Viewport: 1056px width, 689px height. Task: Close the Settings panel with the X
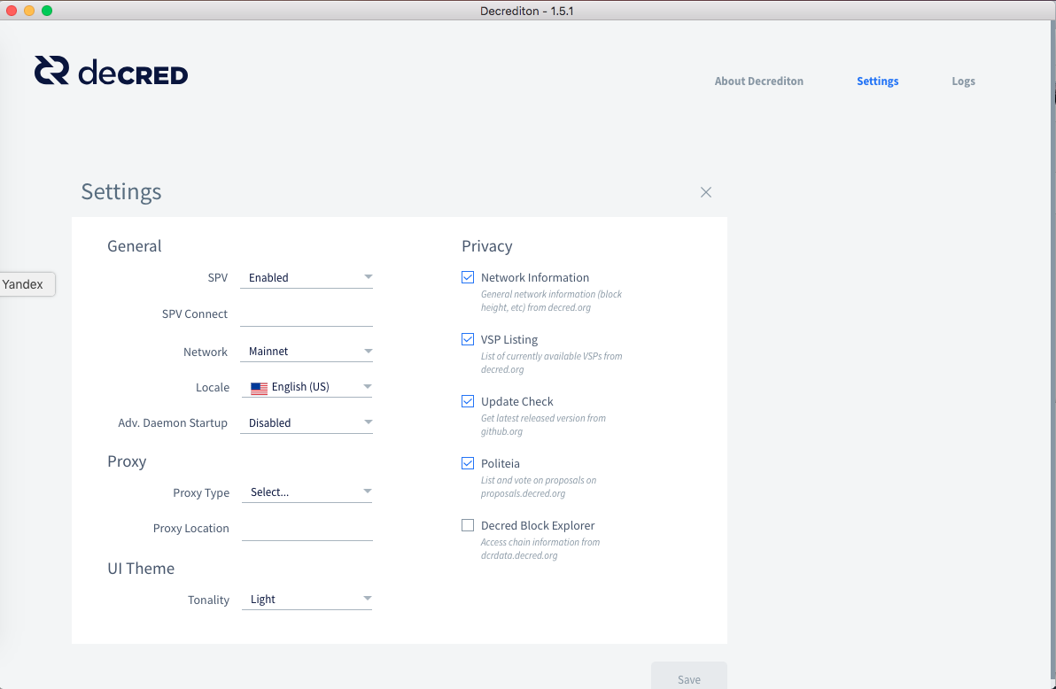click(706, 193)
